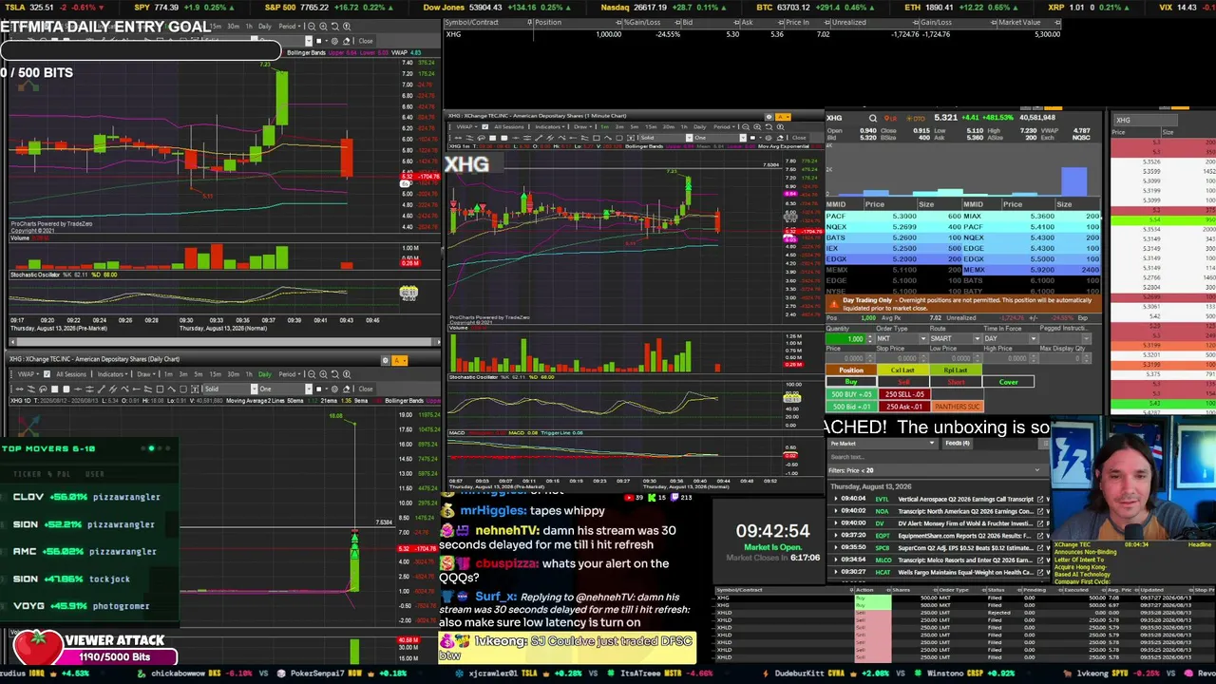Open settings gear of the Daily Chart window

click(385, 360)
